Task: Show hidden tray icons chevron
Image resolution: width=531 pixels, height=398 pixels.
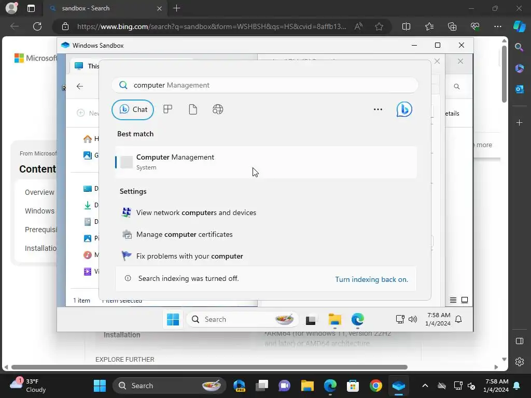Action: (425, 386)
